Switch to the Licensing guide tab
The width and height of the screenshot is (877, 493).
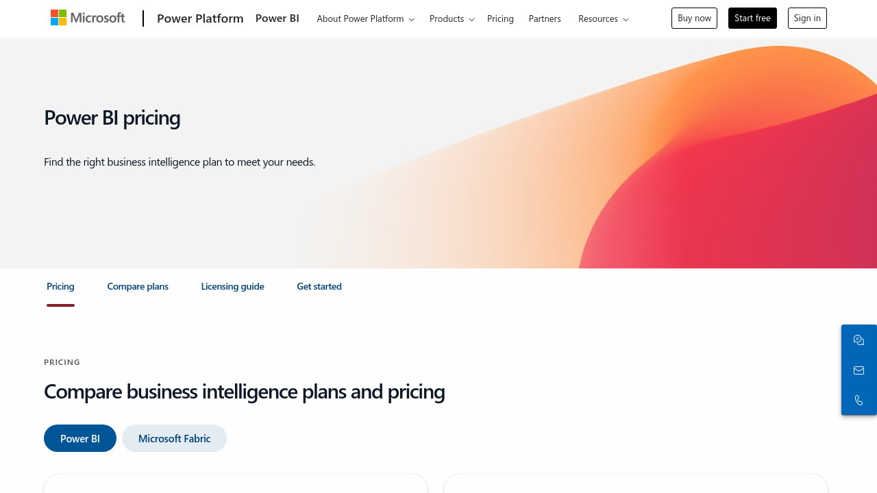(232, 286)
